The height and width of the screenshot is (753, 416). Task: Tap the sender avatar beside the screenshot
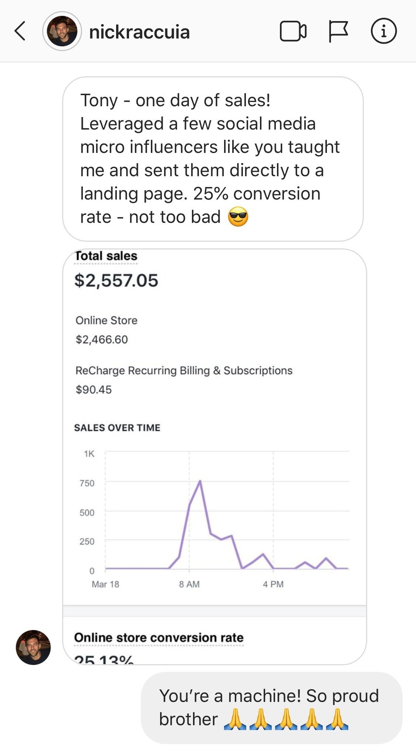(33, 647)
